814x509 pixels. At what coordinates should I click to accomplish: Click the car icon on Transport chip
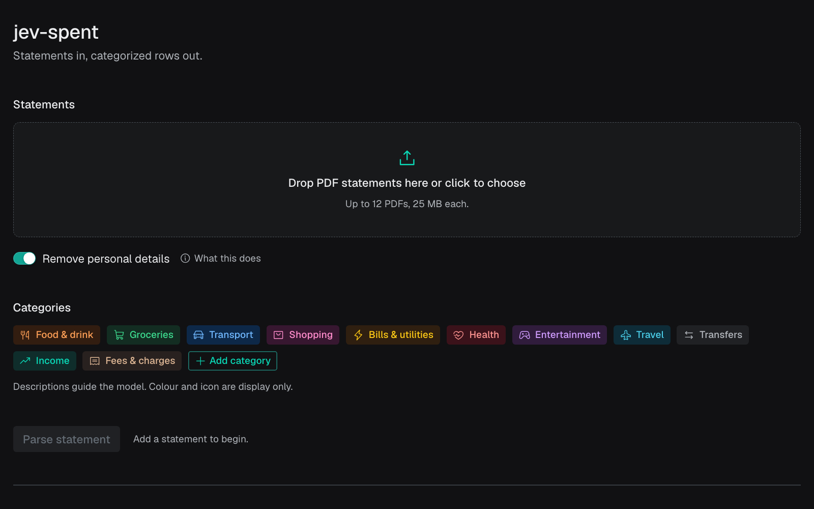(x=198, y=335)
